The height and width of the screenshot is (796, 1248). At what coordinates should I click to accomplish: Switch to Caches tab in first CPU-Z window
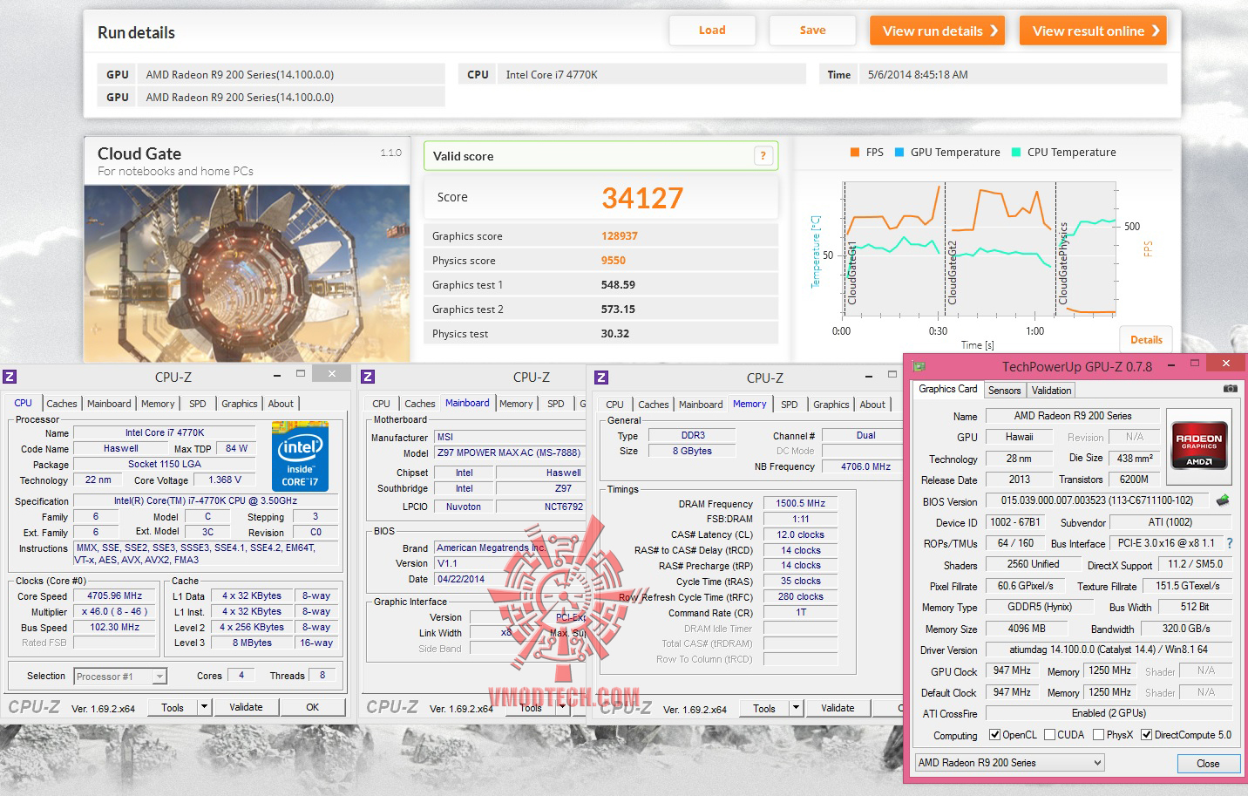point(61,404)
